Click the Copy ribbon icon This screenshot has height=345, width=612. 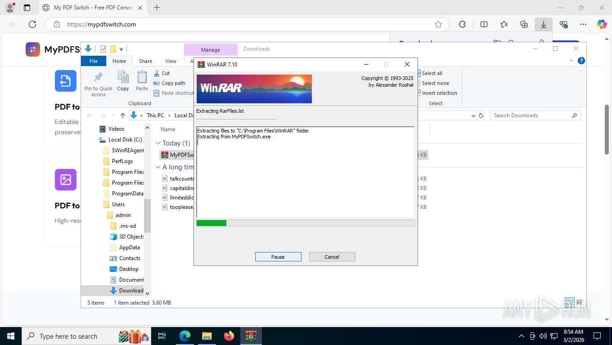123,77
